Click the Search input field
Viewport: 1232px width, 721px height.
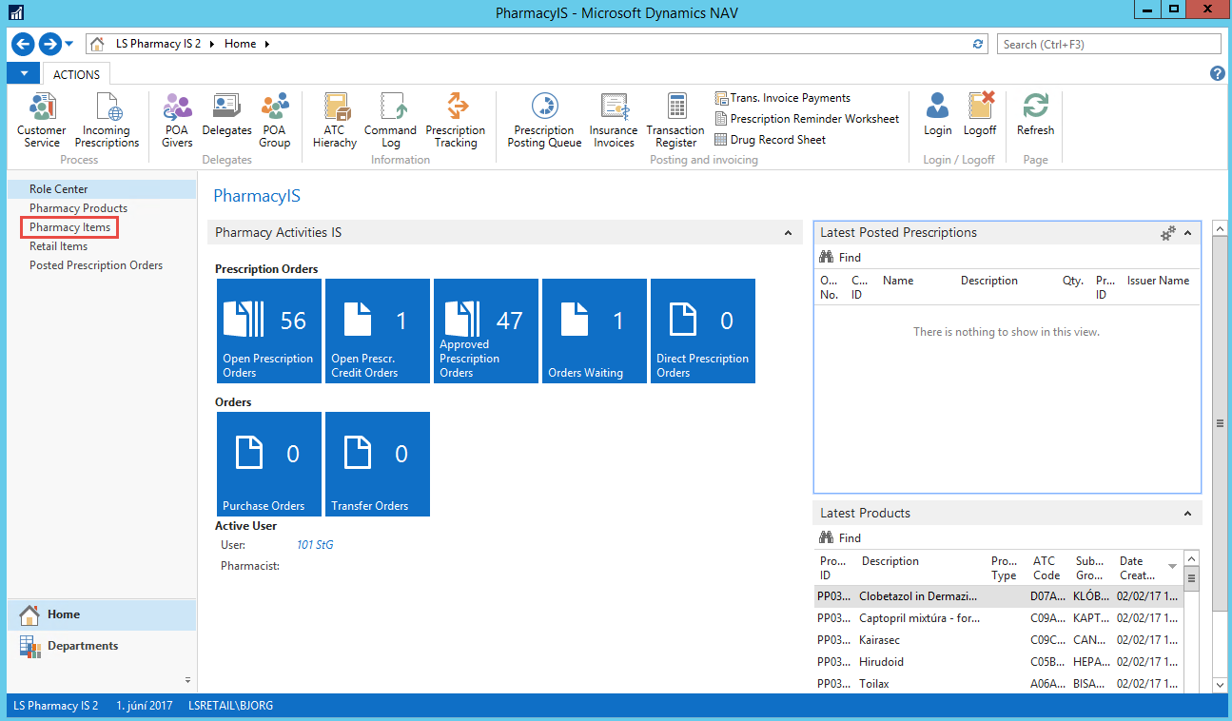1109,44
